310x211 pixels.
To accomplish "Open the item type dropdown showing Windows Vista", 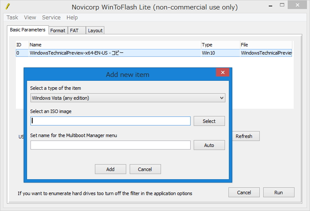I will click(x=128, y=98).
